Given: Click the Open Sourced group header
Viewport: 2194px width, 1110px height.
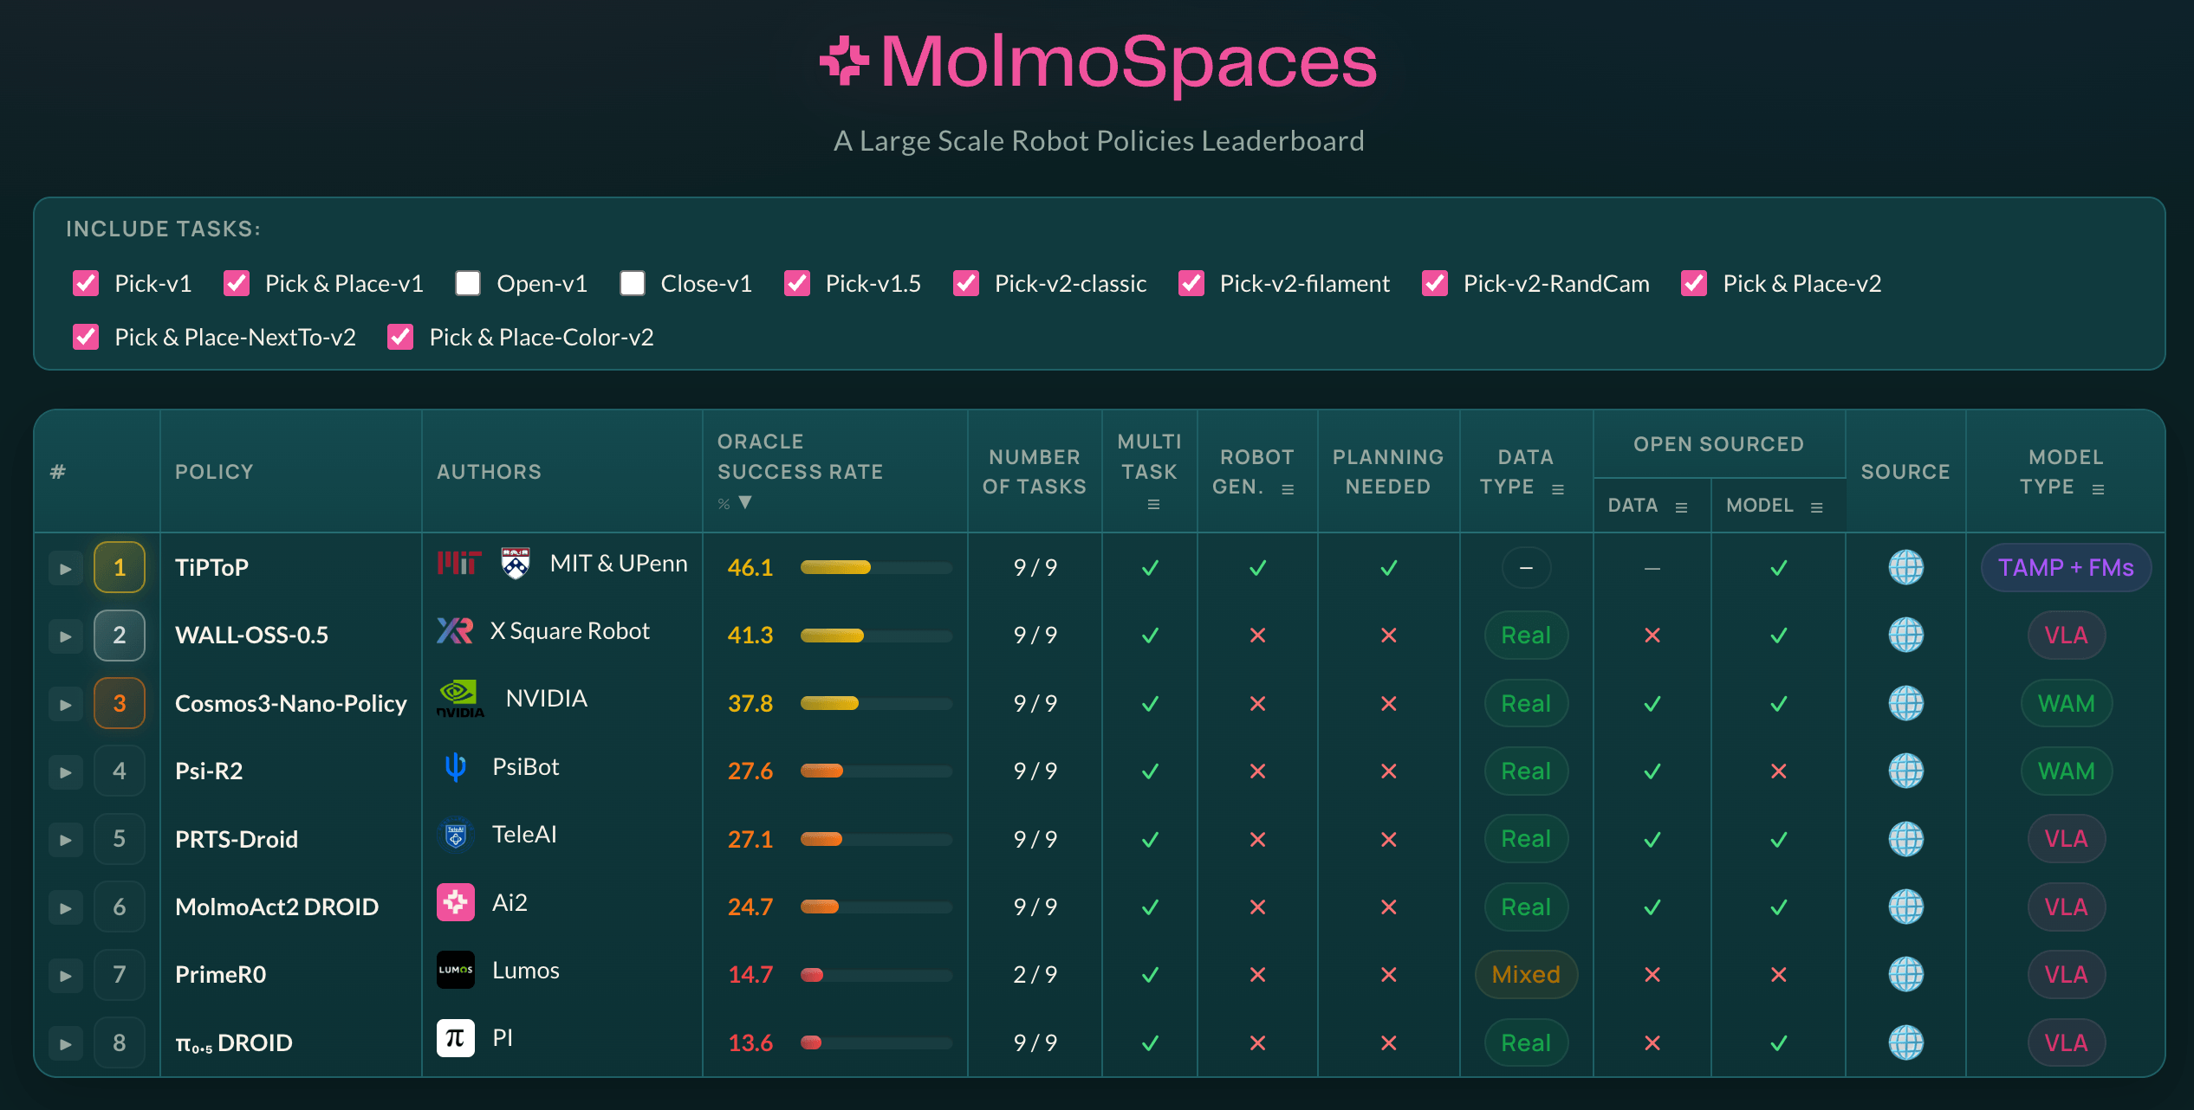Looking at the screenshot, I should click(x=1719, y=444).
